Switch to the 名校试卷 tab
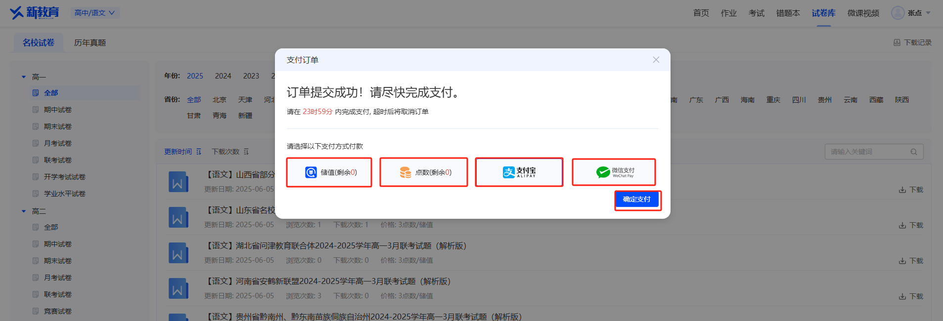The image size is (943, 321). [x=39, y=42]
